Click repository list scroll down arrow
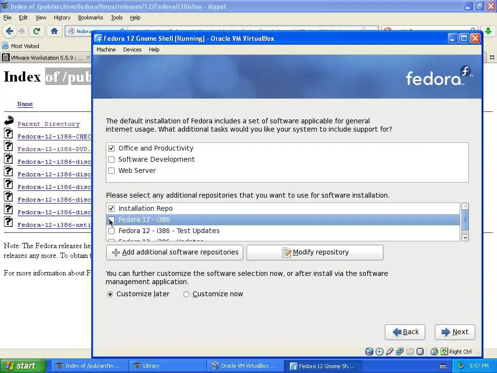The image size is (497, 373). click(x=465, y=237)
